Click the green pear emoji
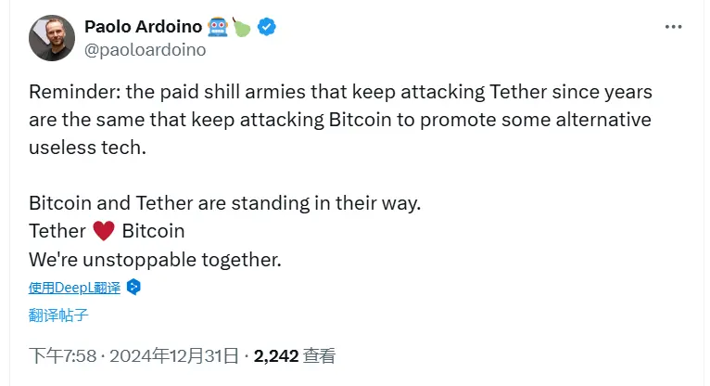This screenshot has height=386, width=710. tap(243, 27)
